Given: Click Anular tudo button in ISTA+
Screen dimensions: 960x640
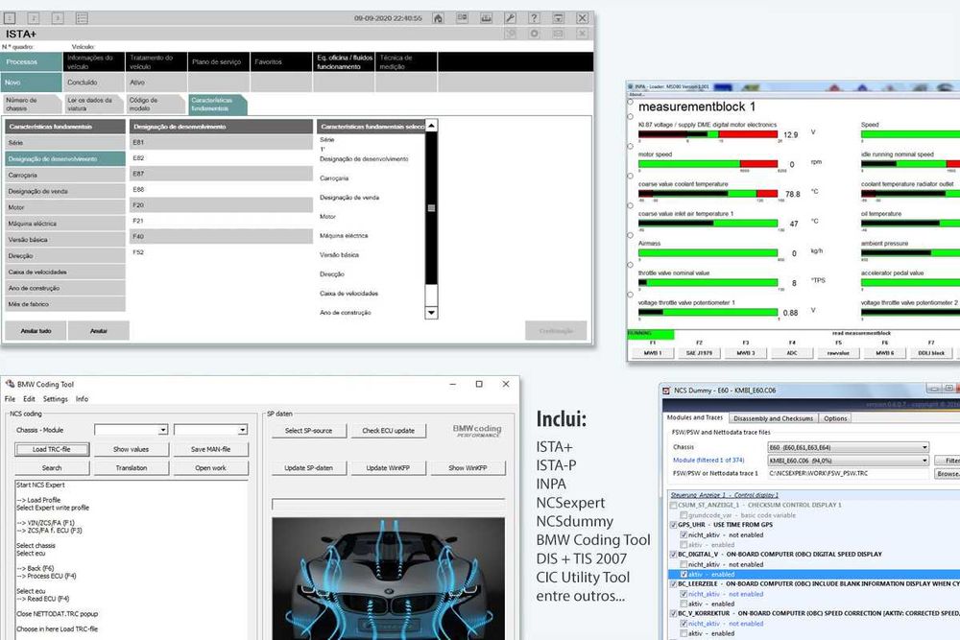Looking at the screenshot, I should pos(36,331).
